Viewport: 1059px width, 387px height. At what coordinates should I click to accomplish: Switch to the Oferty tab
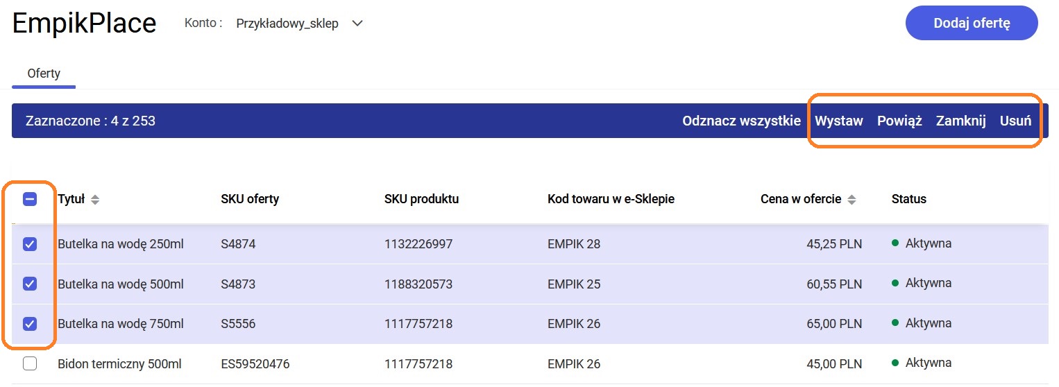(x=44, y=74)
